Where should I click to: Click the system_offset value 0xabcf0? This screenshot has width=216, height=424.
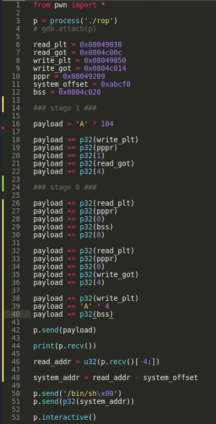(x=116, y=84)
